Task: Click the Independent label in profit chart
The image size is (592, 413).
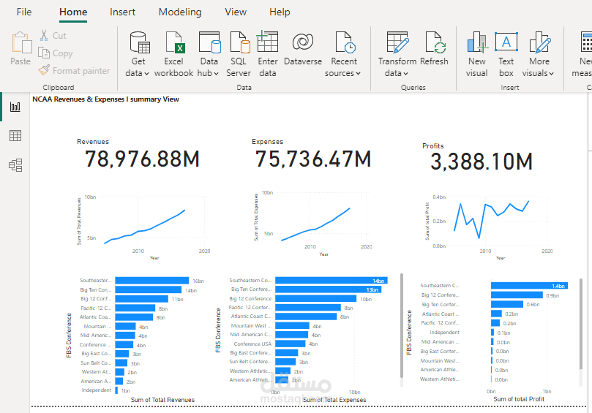Action: coord(444,333)
